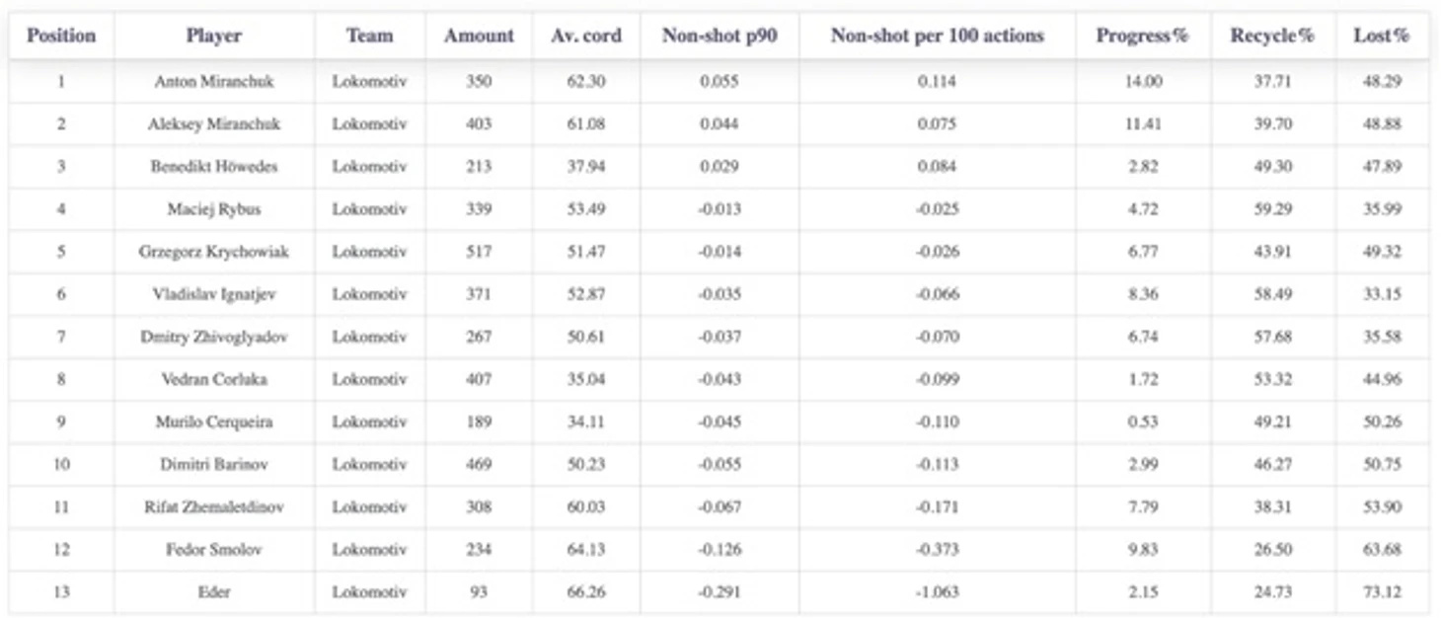Viewport: 1441px width, 618px height.
Task: Click the Amount column header
Action: (x=479, y=37)
